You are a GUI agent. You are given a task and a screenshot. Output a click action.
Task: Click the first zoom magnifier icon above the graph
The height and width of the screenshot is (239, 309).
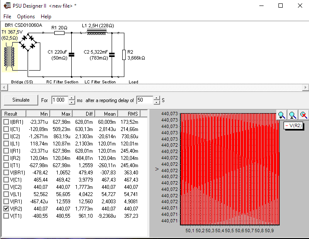pos(281,115)
